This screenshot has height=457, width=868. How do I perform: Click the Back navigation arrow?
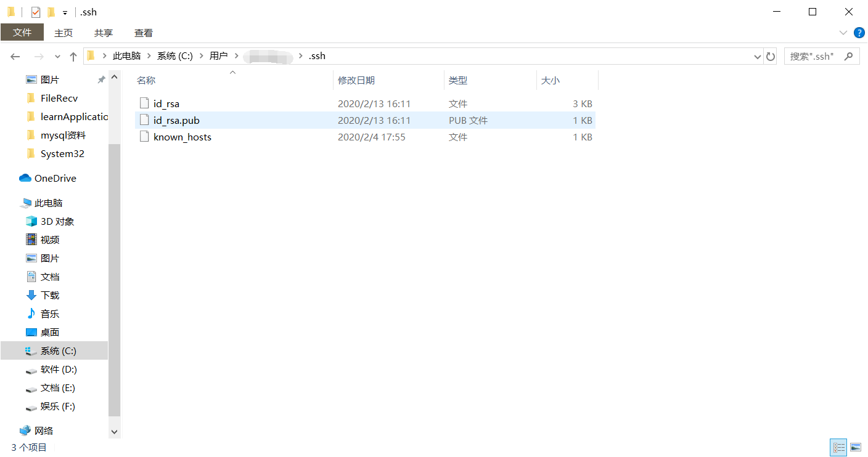tap(15, 56)
